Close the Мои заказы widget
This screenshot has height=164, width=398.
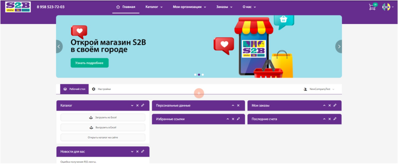pos(330,105)
